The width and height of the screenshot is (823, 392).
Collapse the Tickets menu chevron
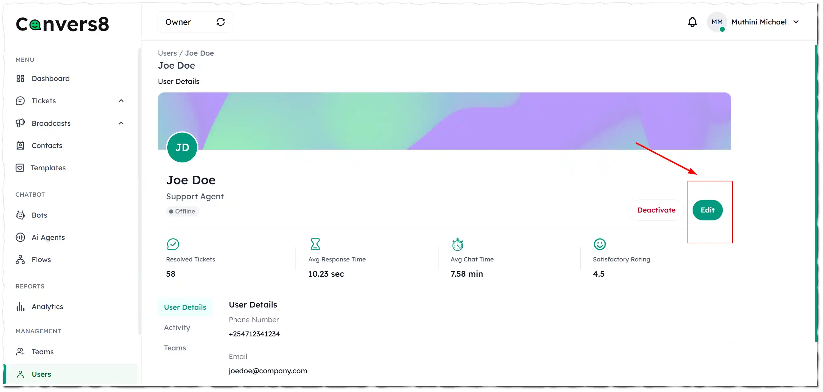click(121, 101)
